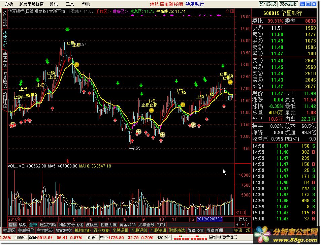
Task: Click the 资讯系统 button
Action: tap(268, 4)
